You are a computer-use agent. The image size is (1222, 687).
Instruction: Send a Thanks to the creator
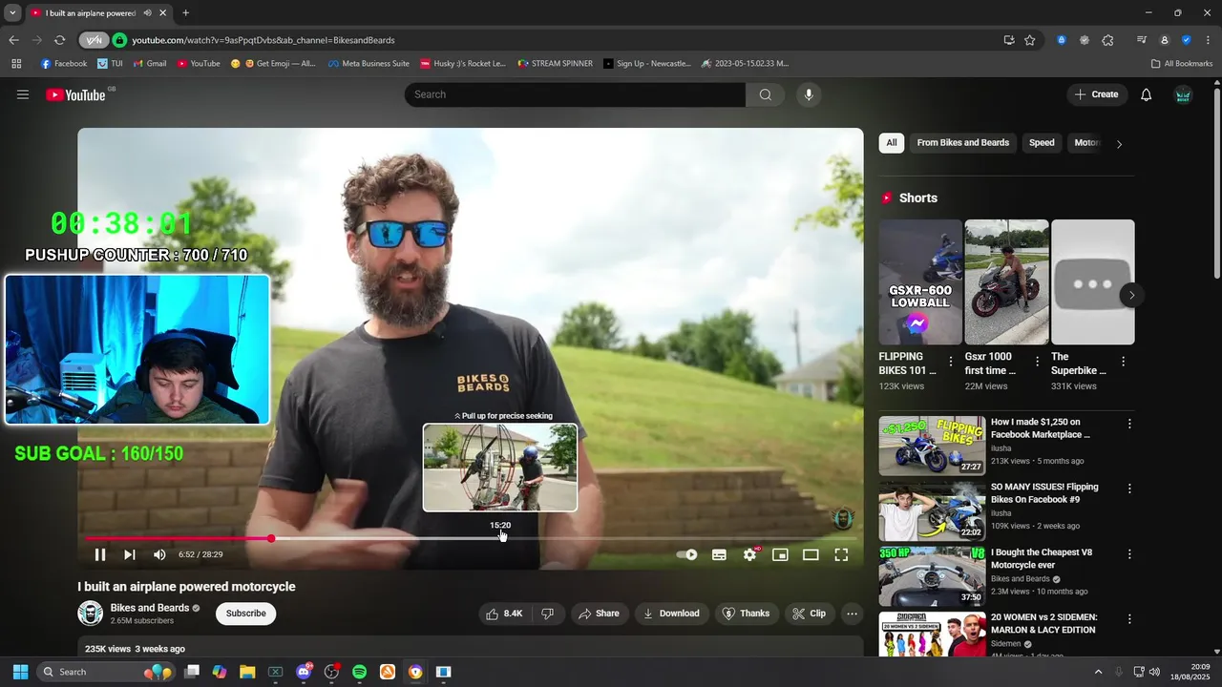point(746,614)
